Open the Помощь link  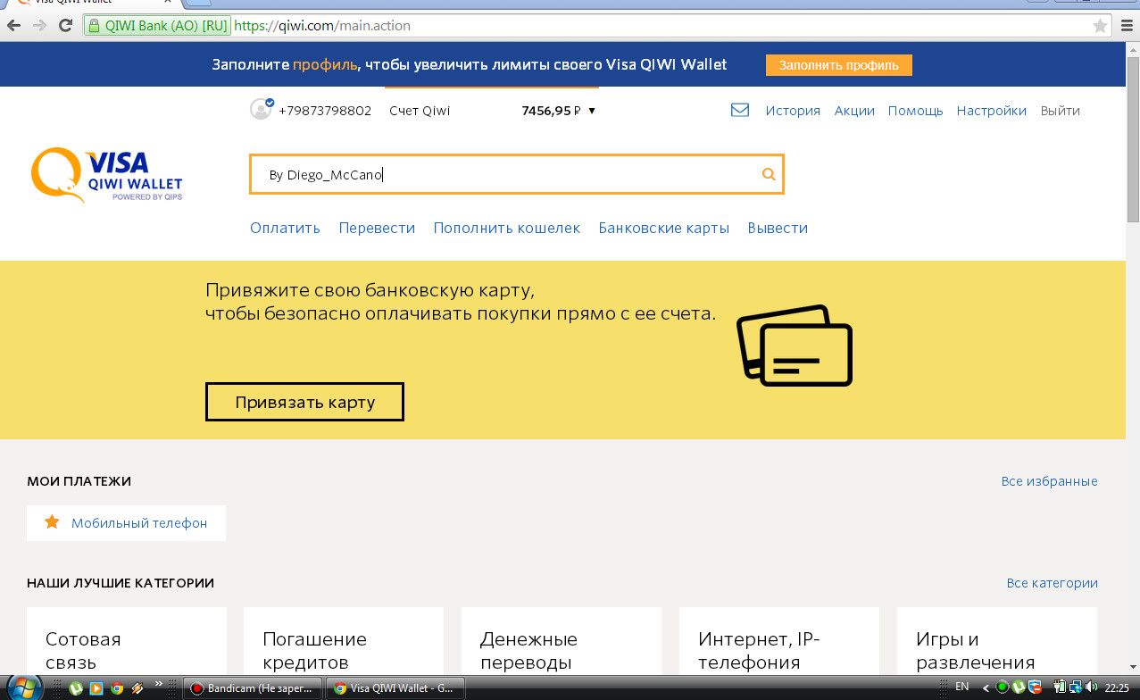tap(915, 111)
